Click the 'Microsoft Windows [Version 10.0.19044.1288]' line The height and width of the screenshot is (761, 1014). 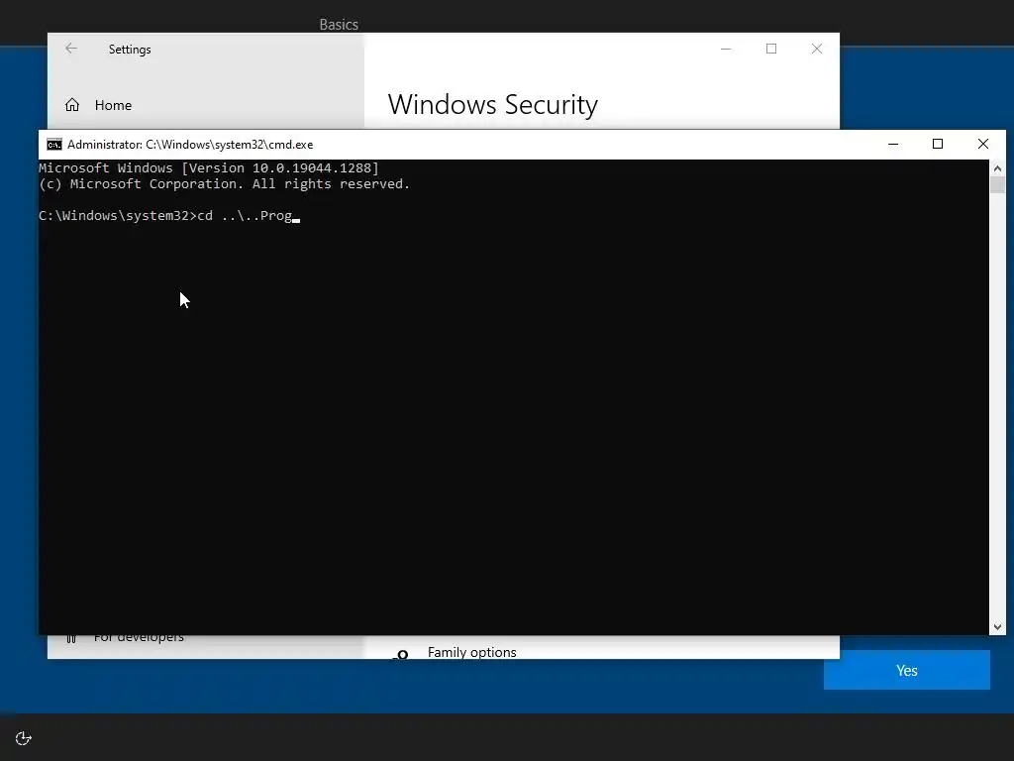(209, 167)
